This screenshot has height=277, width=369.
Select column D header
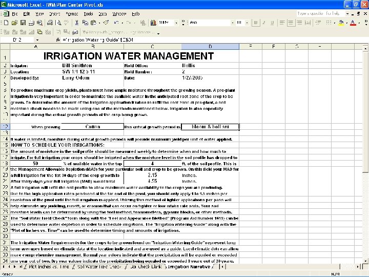[x=210, y=46]
